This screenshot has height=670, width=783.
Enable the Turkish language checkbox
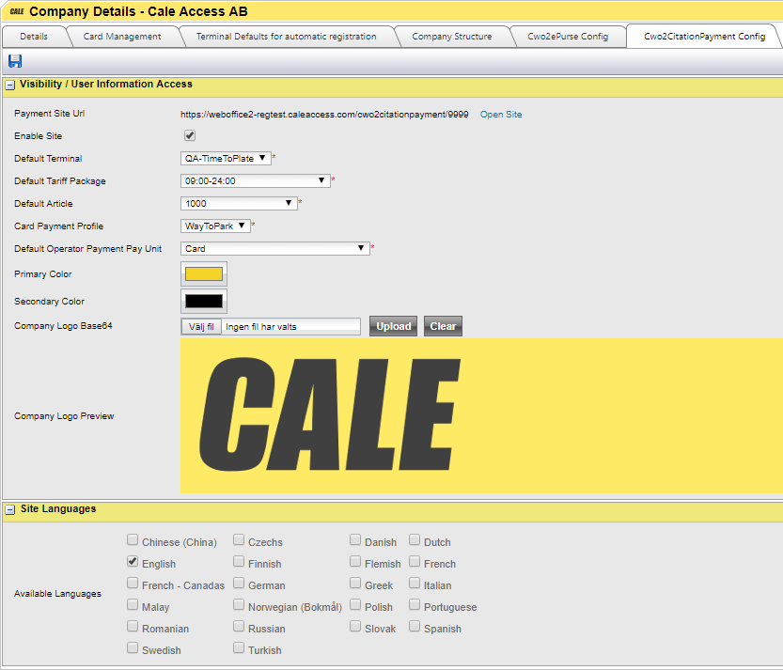click(x=239, y=647)
